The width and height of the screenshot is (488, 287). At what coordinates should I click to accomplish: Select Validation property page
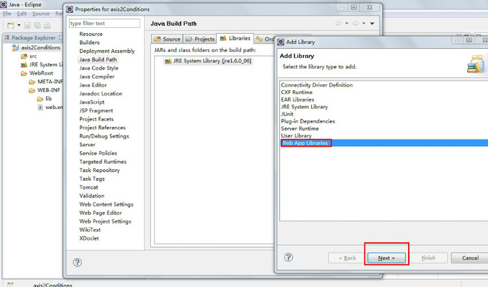click(92, 196)
